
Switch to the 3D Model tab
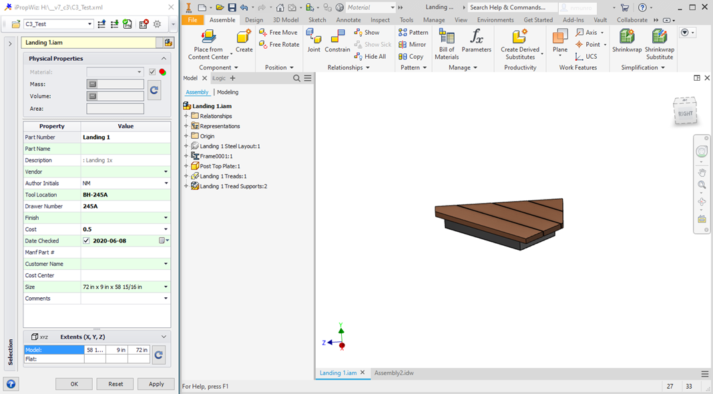click(286, 20)
